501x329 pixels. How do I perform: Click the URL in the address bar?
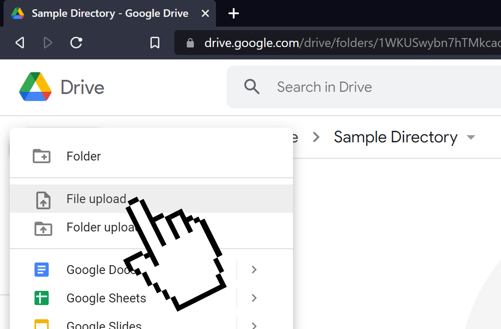pyautogui.click(x=352, y=43)
